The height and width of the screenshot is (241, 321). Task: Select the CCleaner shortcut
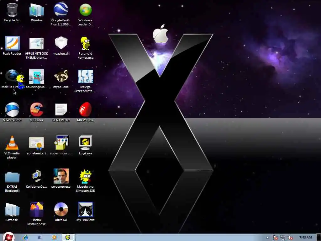pos(36,110)
